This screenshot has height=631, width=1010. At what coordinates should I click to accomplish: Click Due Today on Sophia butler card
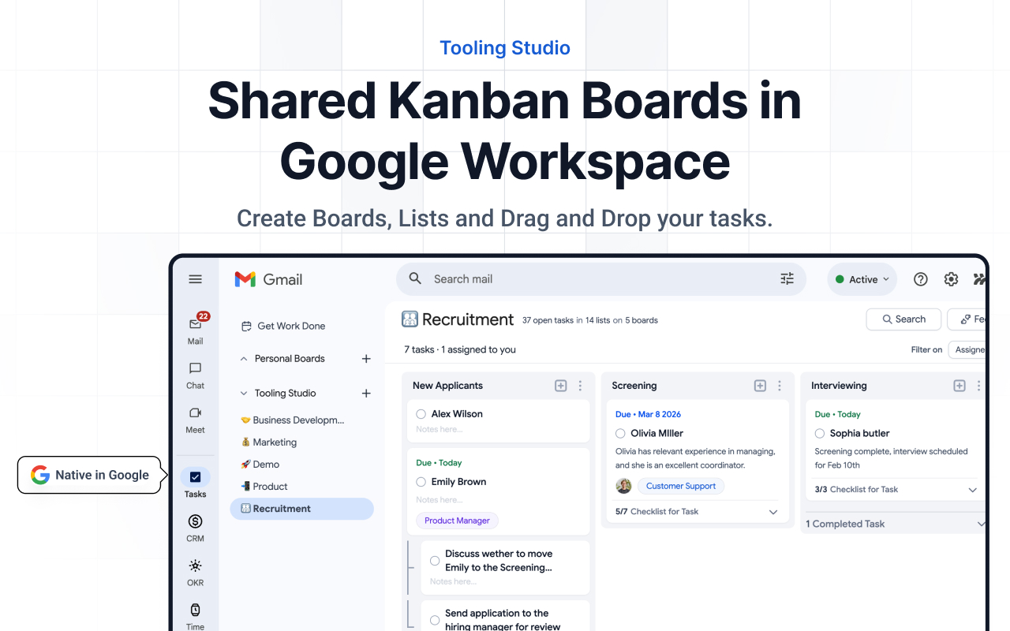[837, 414]
